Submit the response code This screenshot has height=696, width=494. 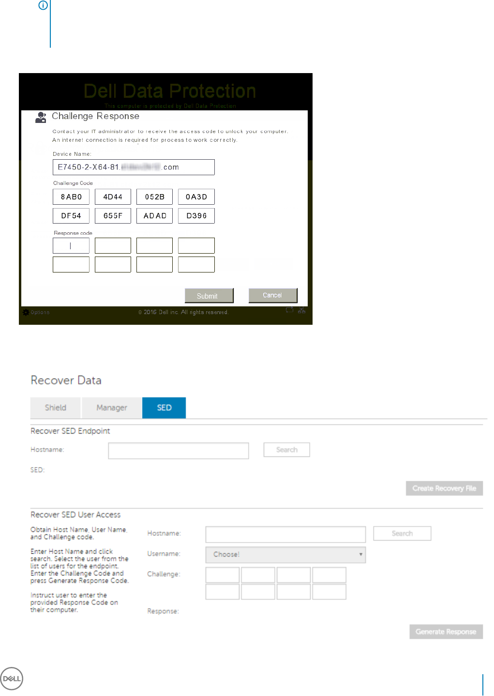click(x=209, y=296)
